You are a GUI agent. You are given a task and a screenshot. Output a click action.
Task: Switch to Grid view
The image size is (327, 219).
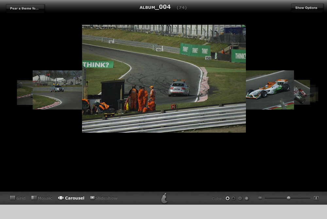18,198
